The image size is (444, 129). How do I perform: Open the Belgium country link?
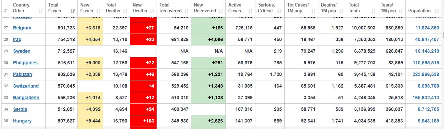[x=22, y=28]
